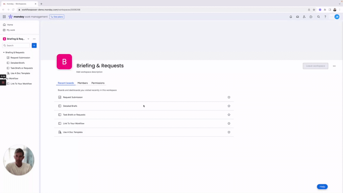
Task: Open the JB profile avatar menu
Action: click(x=337, y=17)
